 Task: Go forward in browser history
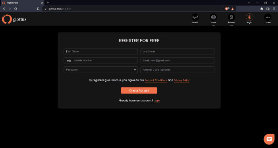(x=10, y=9)
